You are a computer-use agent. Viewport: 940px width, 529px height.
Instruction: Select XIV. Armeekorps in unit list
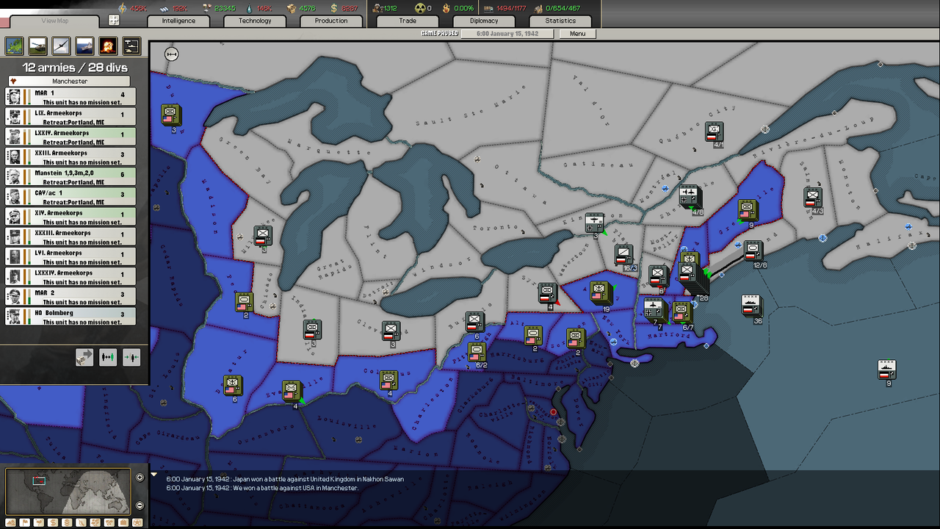click(70, 217)
